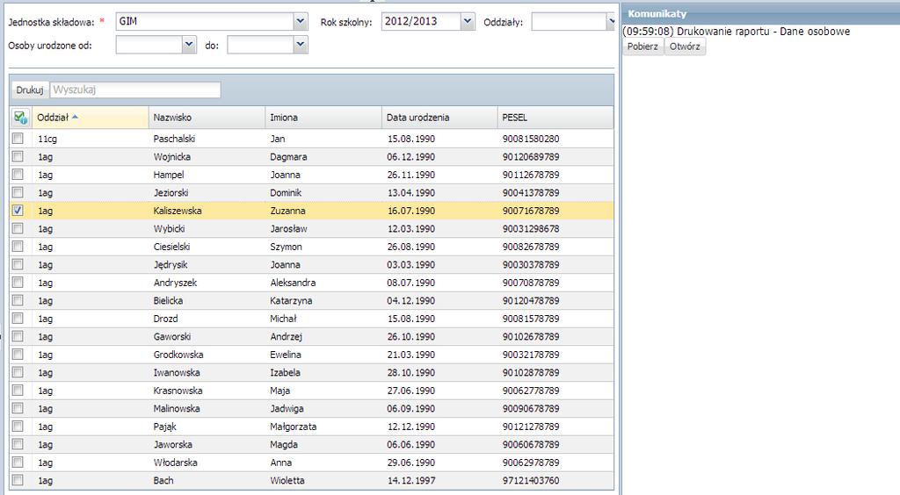Click birth date 15.08.1990 of Paschalski
This screenshot has height=495, width=900.
point(411,139)
